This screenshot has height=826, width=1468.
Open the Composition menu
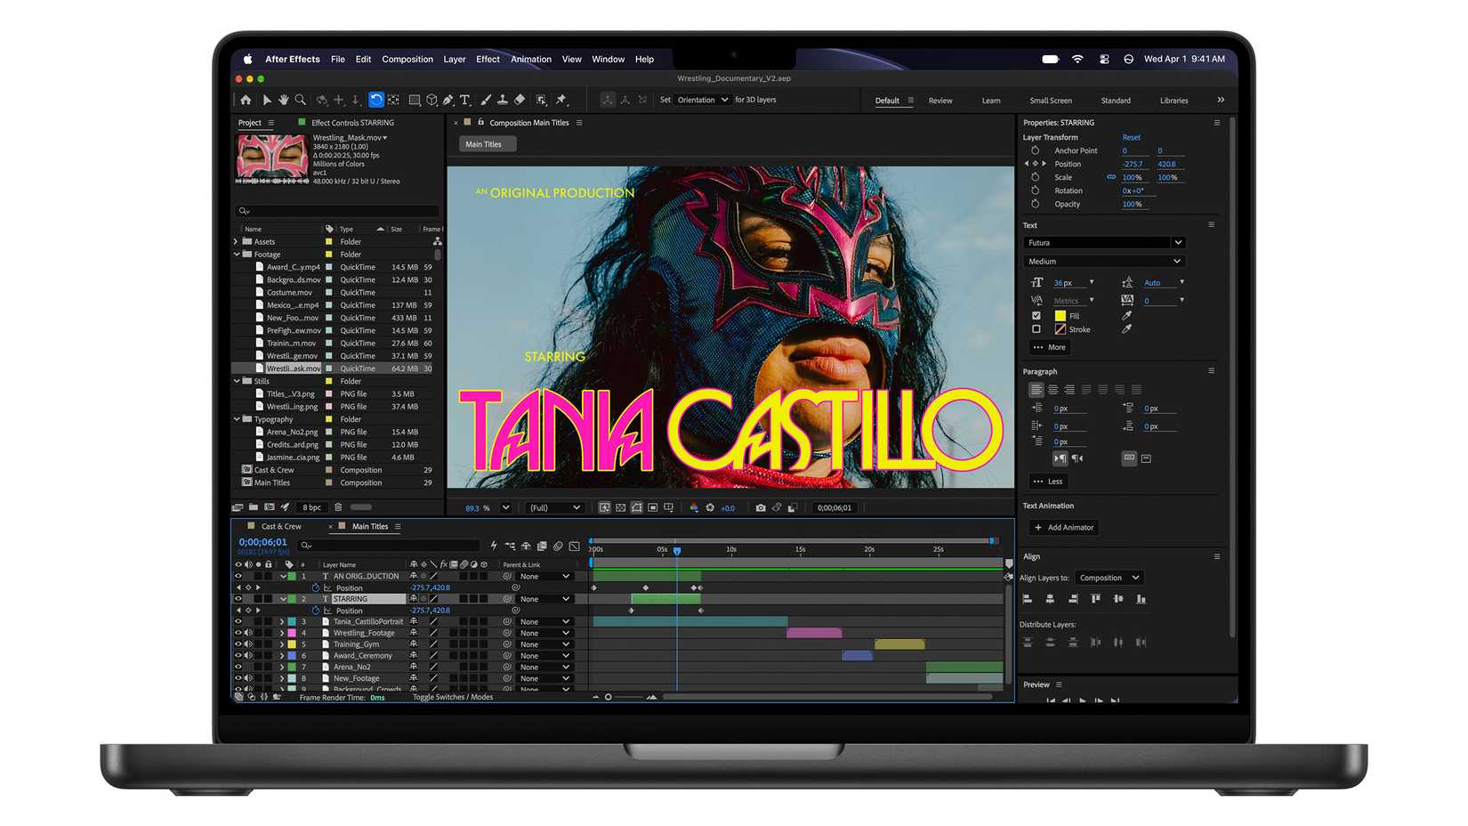(407, 60)
